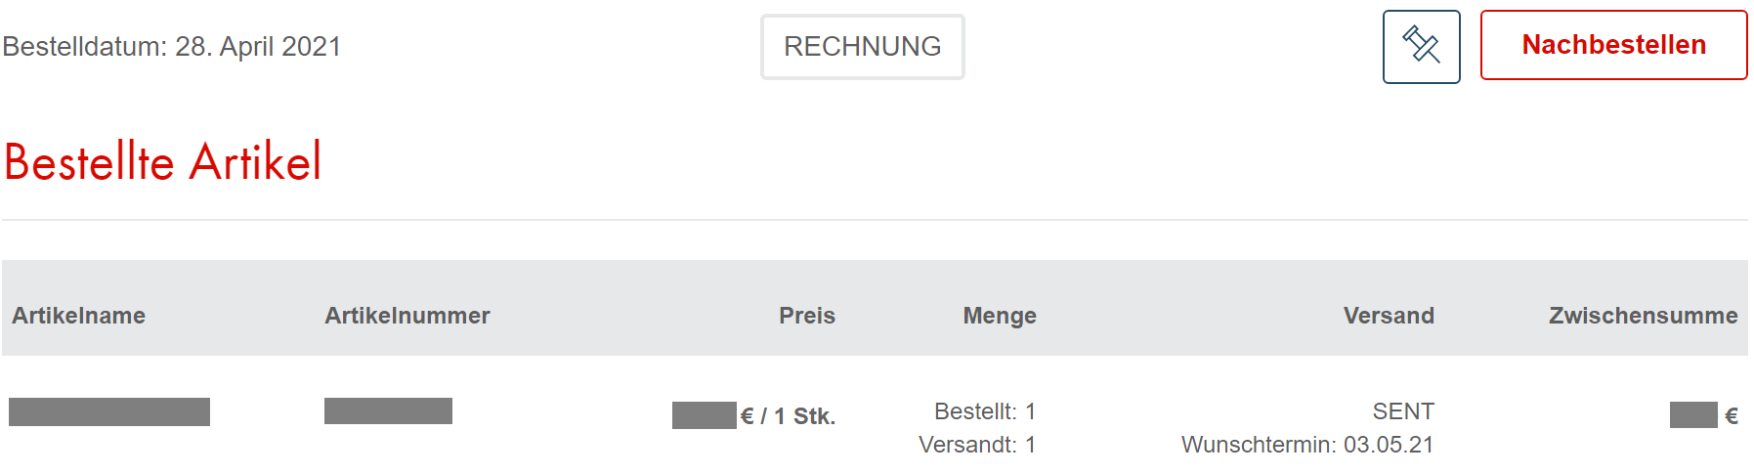
Task: Click the Bestellte Artikel heading
Action: [x=163, y=162]
